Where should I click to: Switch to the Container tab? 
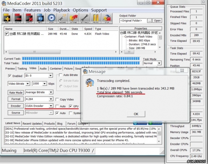(56, 69)
